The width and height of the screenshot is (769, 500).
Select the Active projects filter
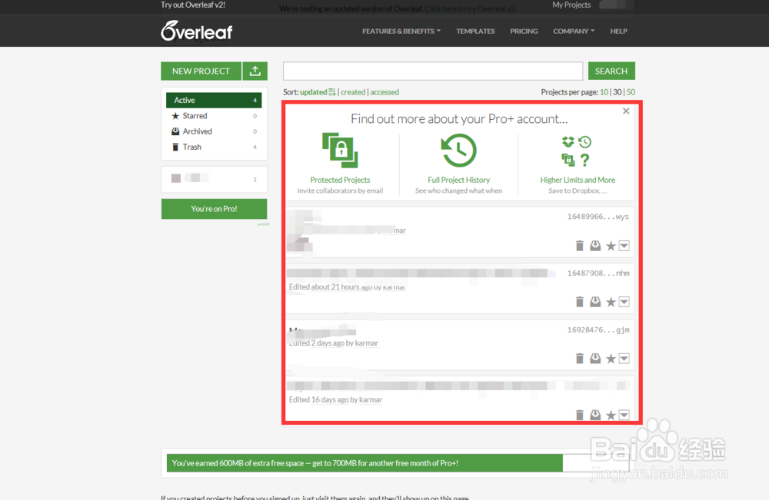tap(214, 100)
